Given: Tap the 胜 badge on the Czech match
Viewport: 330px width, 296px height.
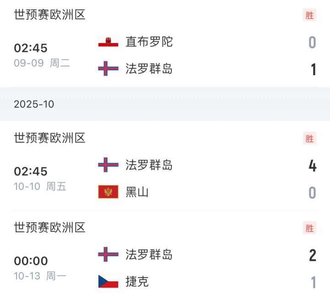Looking at the screenshot, I should point(310,228).
